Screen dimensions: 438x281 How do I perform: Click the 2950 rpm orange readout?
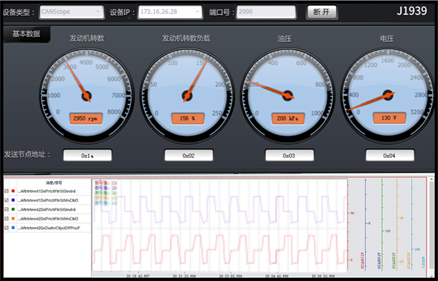click(86, 118)
